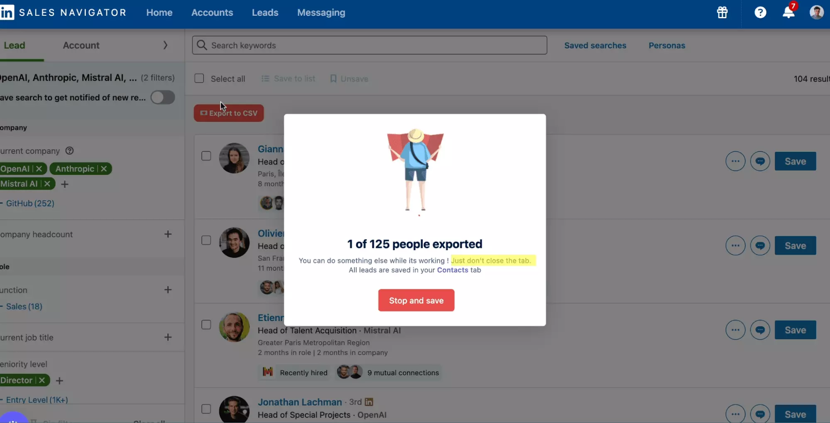Click message icon for Etienne's row
This screenshot has height=423, width=830.
(x=760, y=330)
